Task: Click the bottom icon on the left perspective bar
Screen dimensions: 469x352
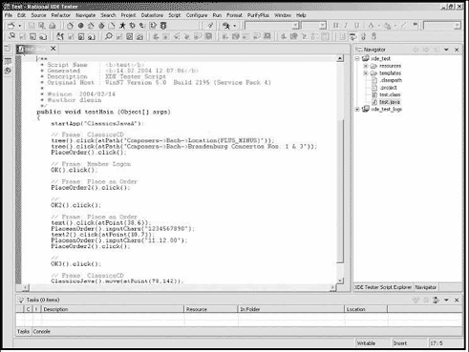Action: click(8, 71)
